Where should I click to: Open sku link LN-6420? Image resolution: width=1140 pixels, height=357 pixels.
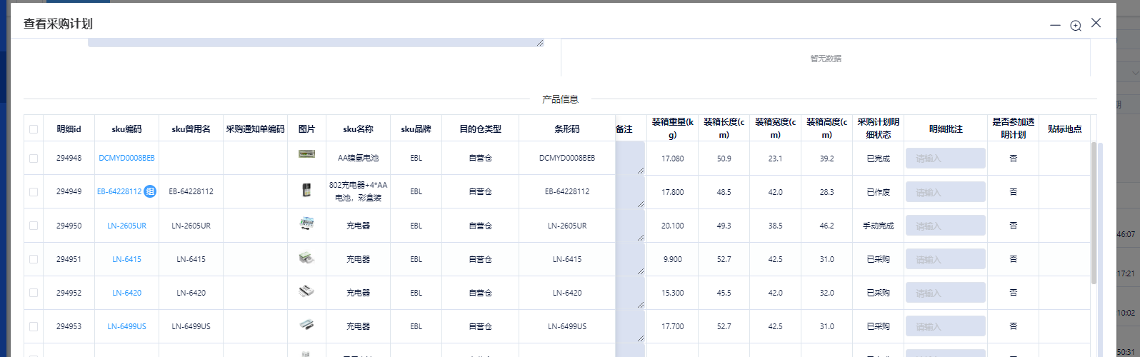[126, 293]
